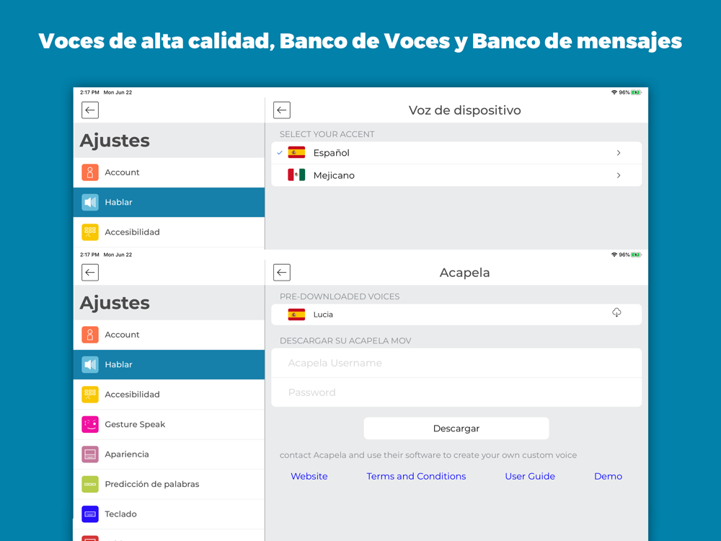This screenshot has height=541, width=721.
Task: Open the Acapela Website link
Action: coord(309,476)
